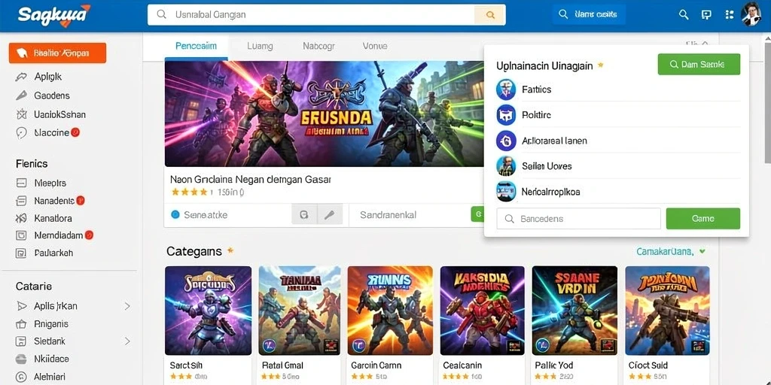Open the Pallic Yod game thumbnail
Viewport: 771px width, 385px height.
[x=574, y=311]
